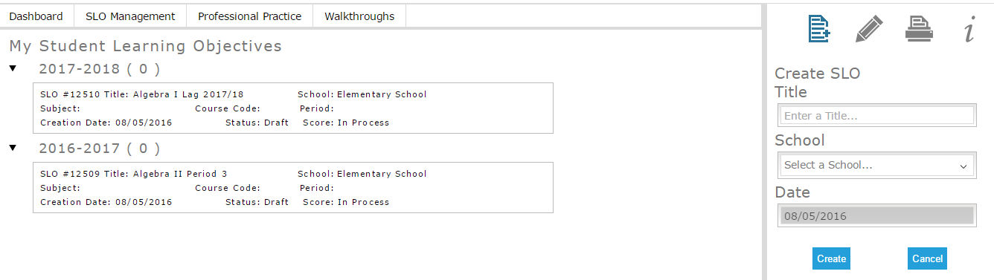Click the Cancel button
The image size is (994, 280).
[x=927, y=258]
